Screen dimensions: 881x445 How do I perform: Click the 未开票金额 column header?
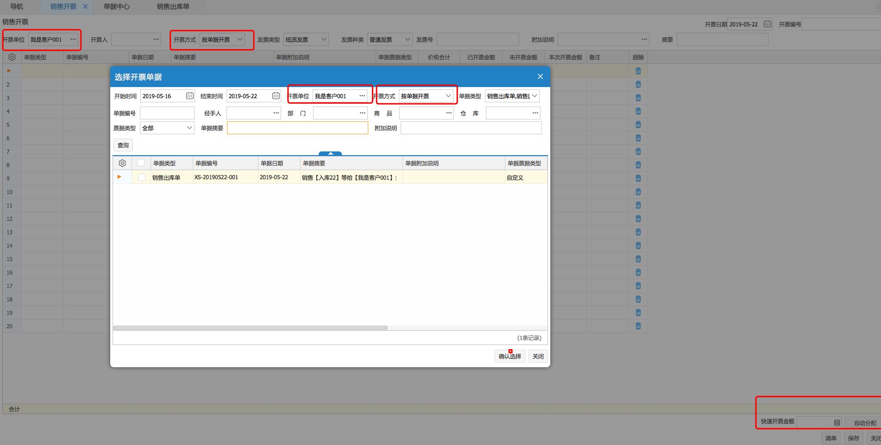coord(523,57)
